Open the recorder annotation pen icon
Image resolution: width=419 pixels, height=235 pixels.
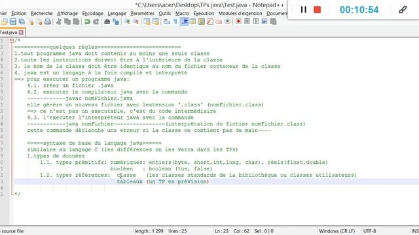[x=403, y=10]
